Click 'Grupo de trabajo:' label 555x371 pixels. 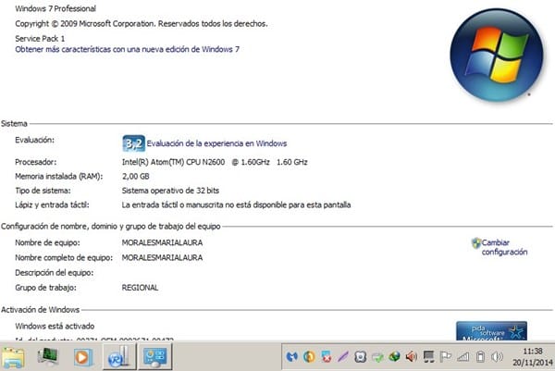click(x=45, y=288)
